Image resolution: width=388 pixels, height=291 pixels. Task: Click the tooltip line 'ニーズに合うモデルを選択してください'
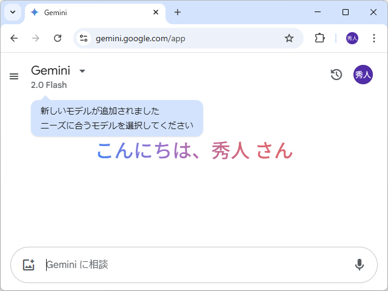click(x=117, y=125)
